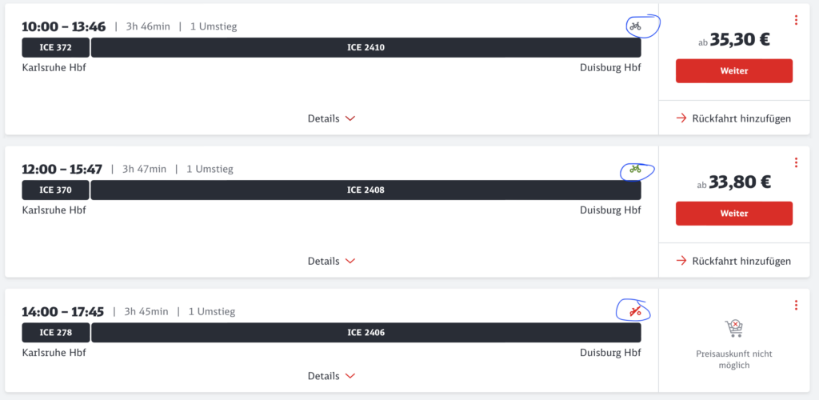Add return trip for the 12:00 connection
Screen dimensions: 819x400
(734, 261)
